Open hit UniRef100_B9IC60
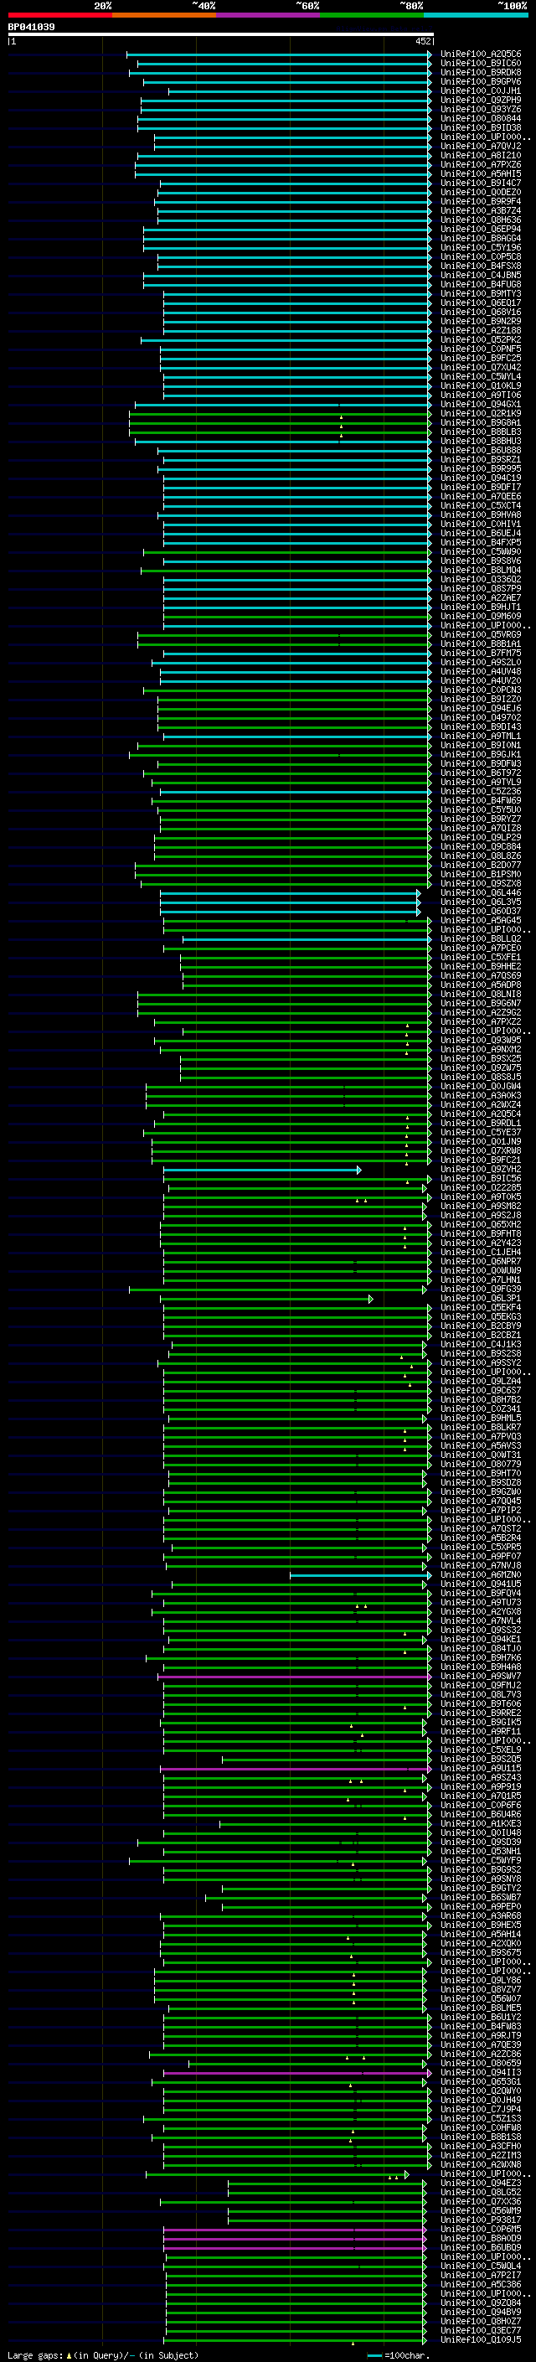Viewport: 536px width, 2362px height. [x=481, y=65]
